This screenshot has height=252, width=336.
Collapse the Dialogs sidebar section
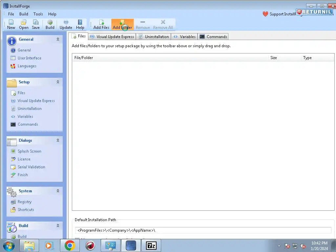pos(58,140)
